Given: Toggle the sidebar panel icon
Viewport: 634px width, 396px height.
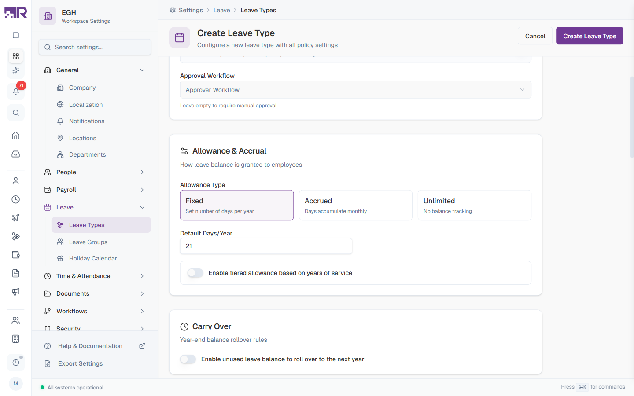Looking at the screenshot, I should (x=16, y=35).
